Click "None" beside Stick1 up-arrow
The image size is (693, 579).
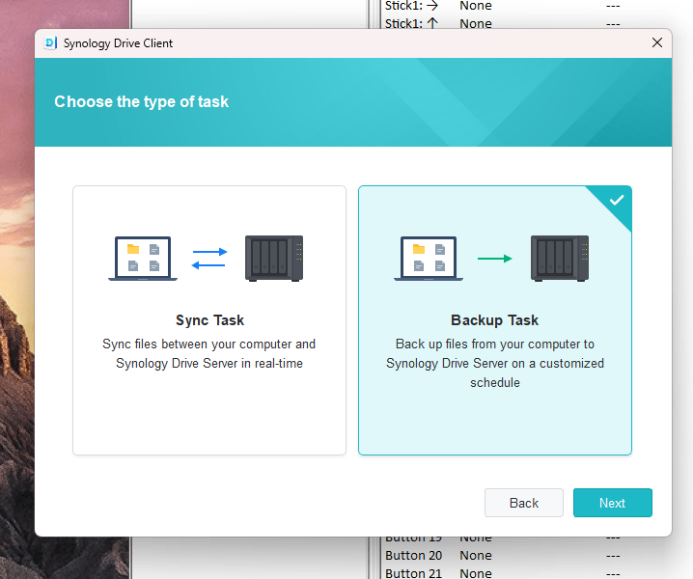(x=476, y=23)
